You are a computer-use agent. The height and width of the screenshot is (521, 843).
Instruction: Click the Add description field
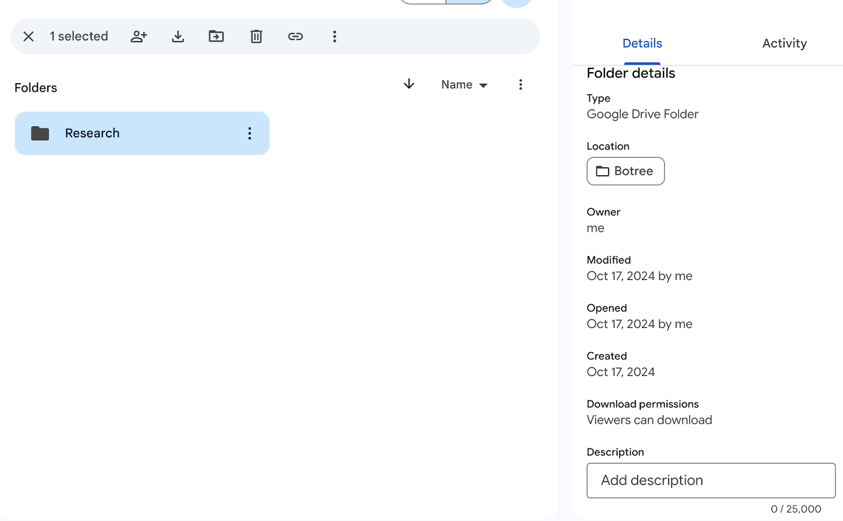pos(710,480)
